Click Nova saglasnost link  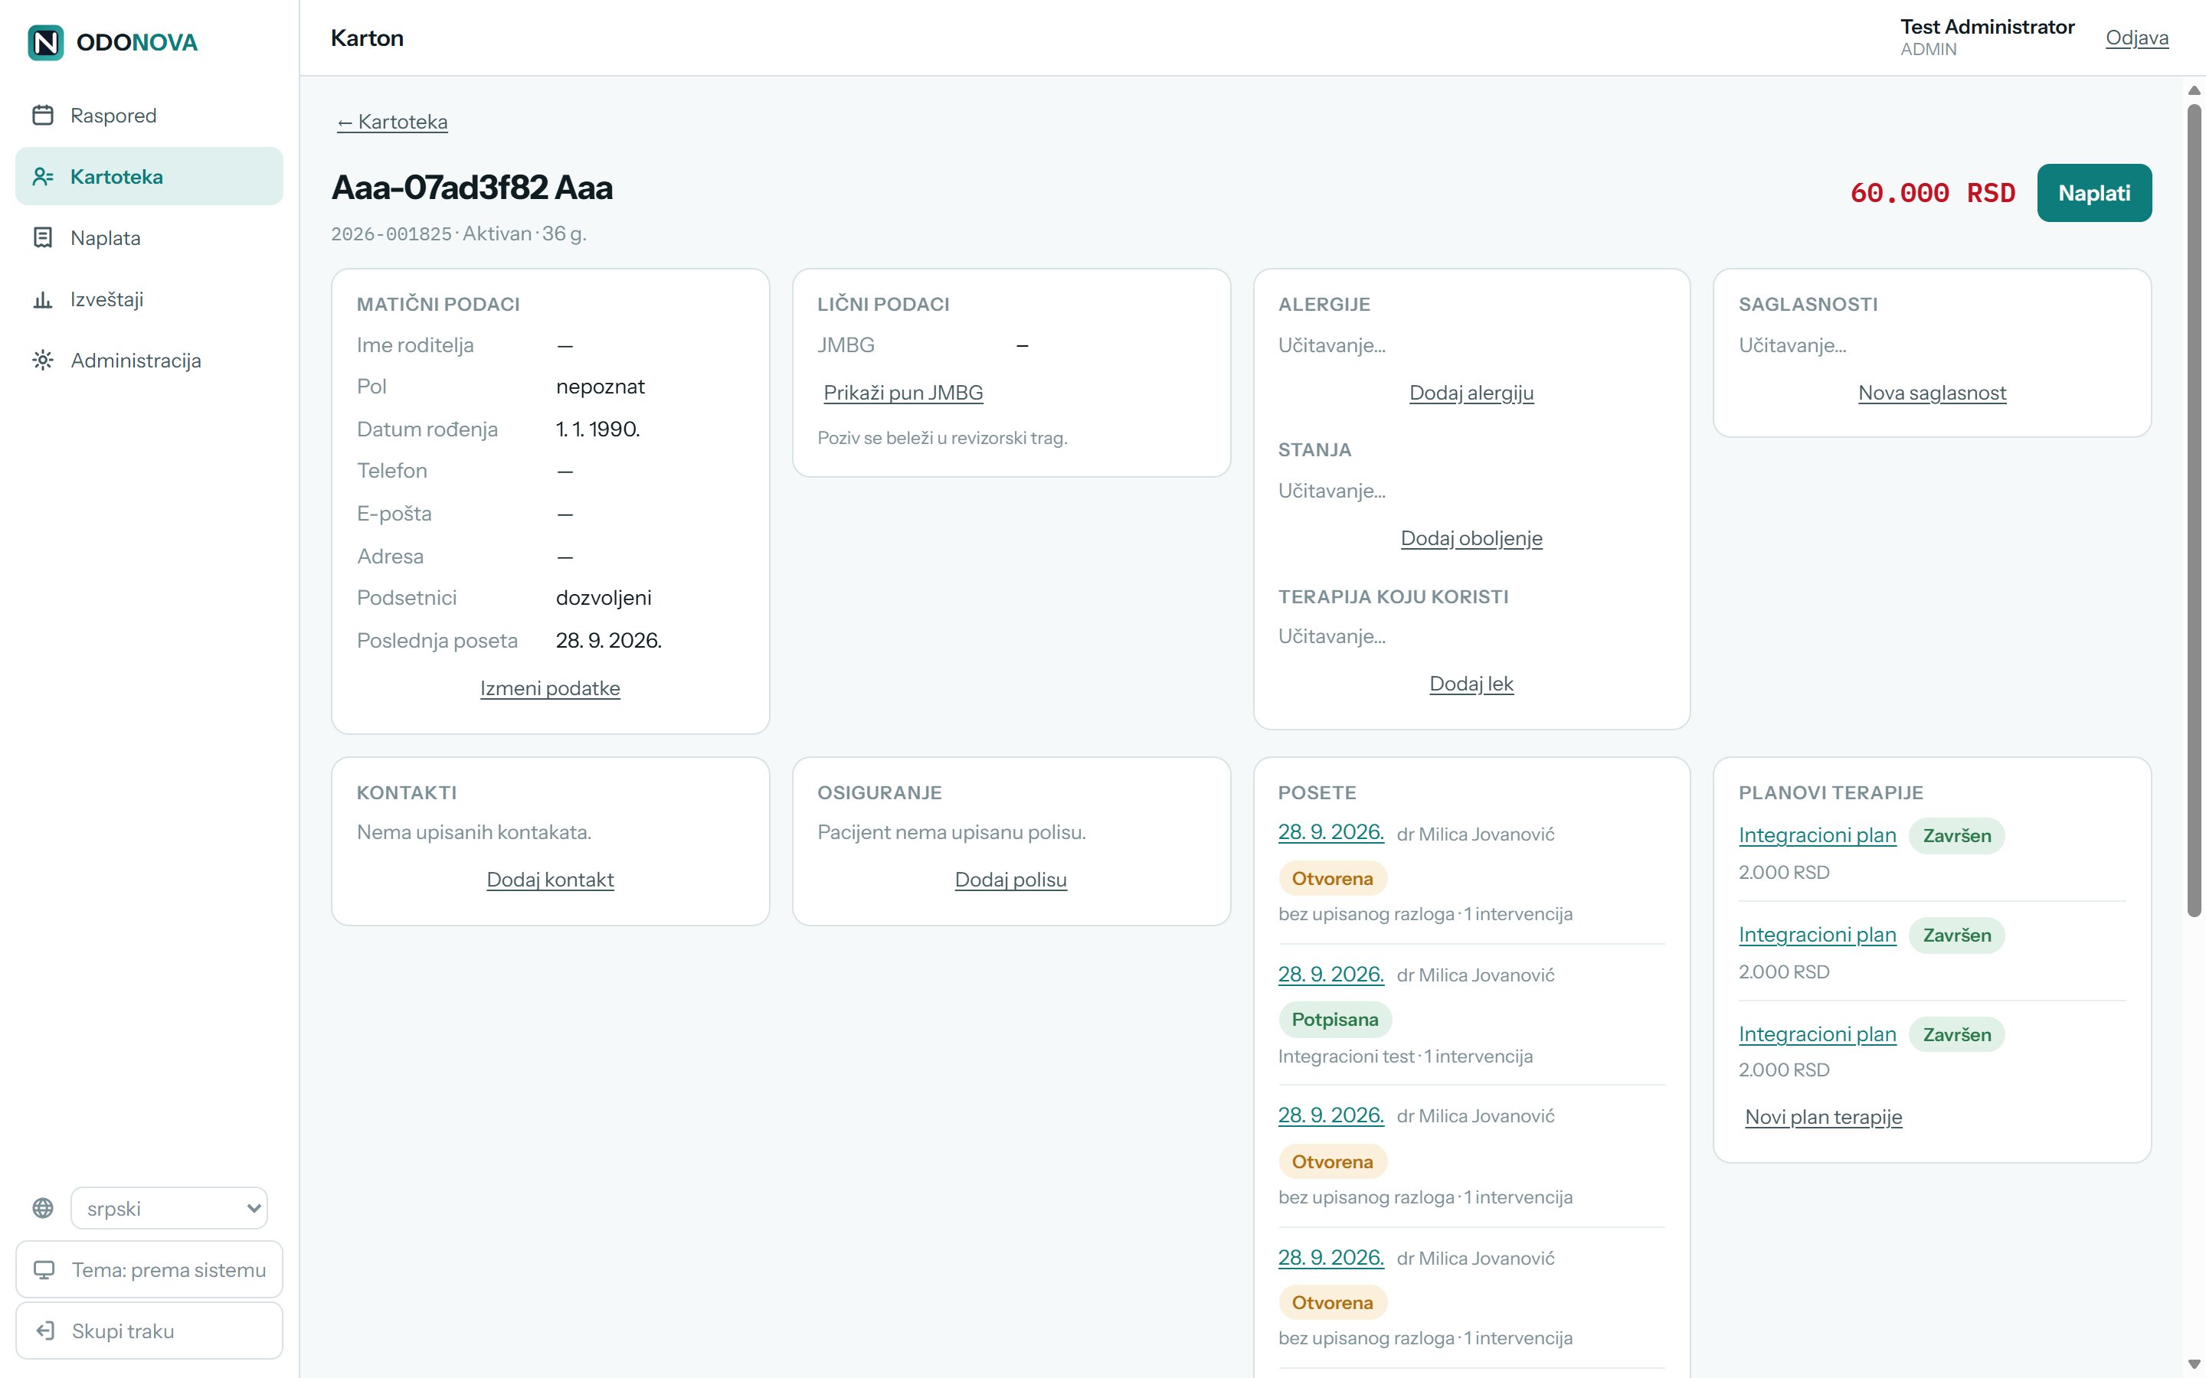1932,393
